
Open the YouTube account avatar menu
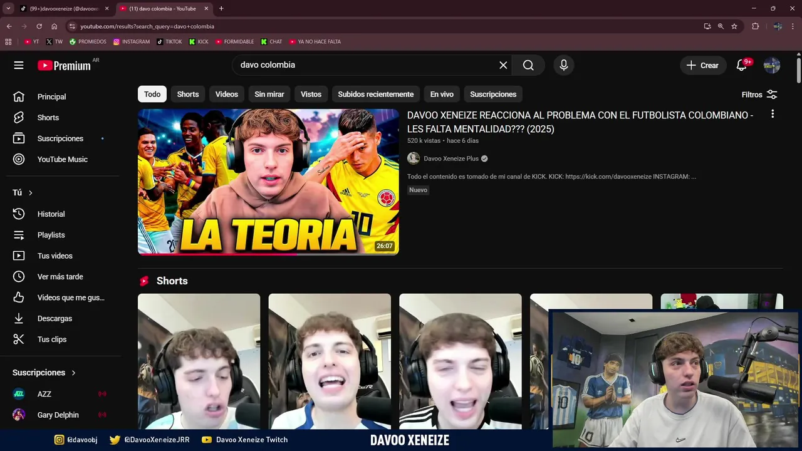pos(772,65)
